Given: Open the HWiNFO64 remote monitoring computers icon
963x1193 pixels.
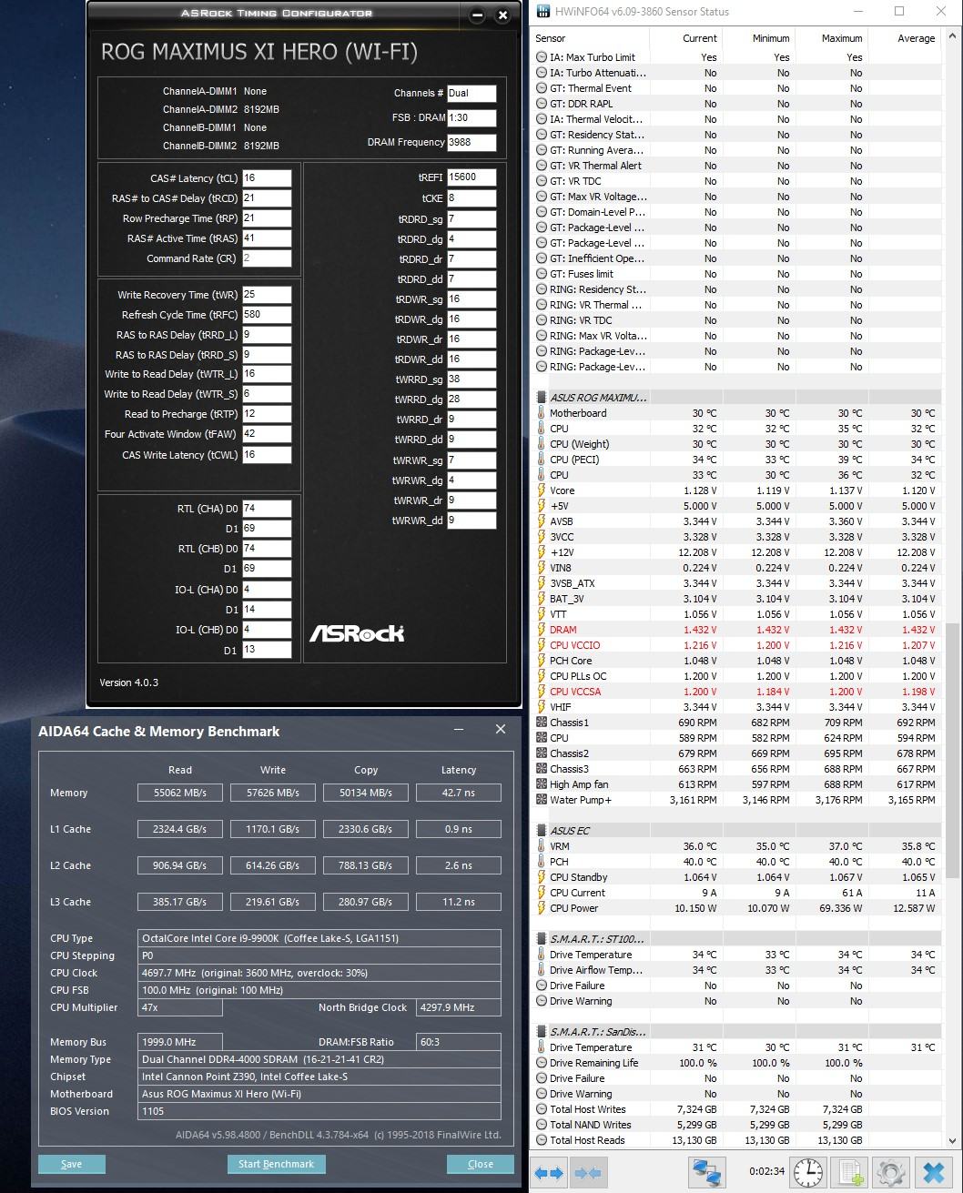Looking at the screenshot, I should tap(706, 1172).
